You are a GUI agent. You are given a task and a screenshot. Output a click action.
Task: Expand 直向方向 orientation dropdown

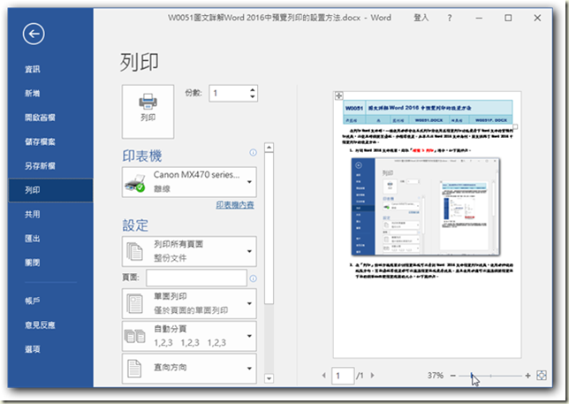coord(189,368)
